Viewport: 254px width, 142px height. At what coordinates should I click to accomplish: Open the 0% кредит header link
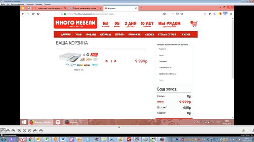coord(117,24)
